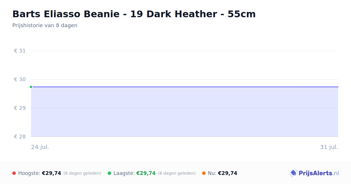
Task: Click the Prijshistorie van 8 dagen subtitle
Action: (x=45, y=25)
